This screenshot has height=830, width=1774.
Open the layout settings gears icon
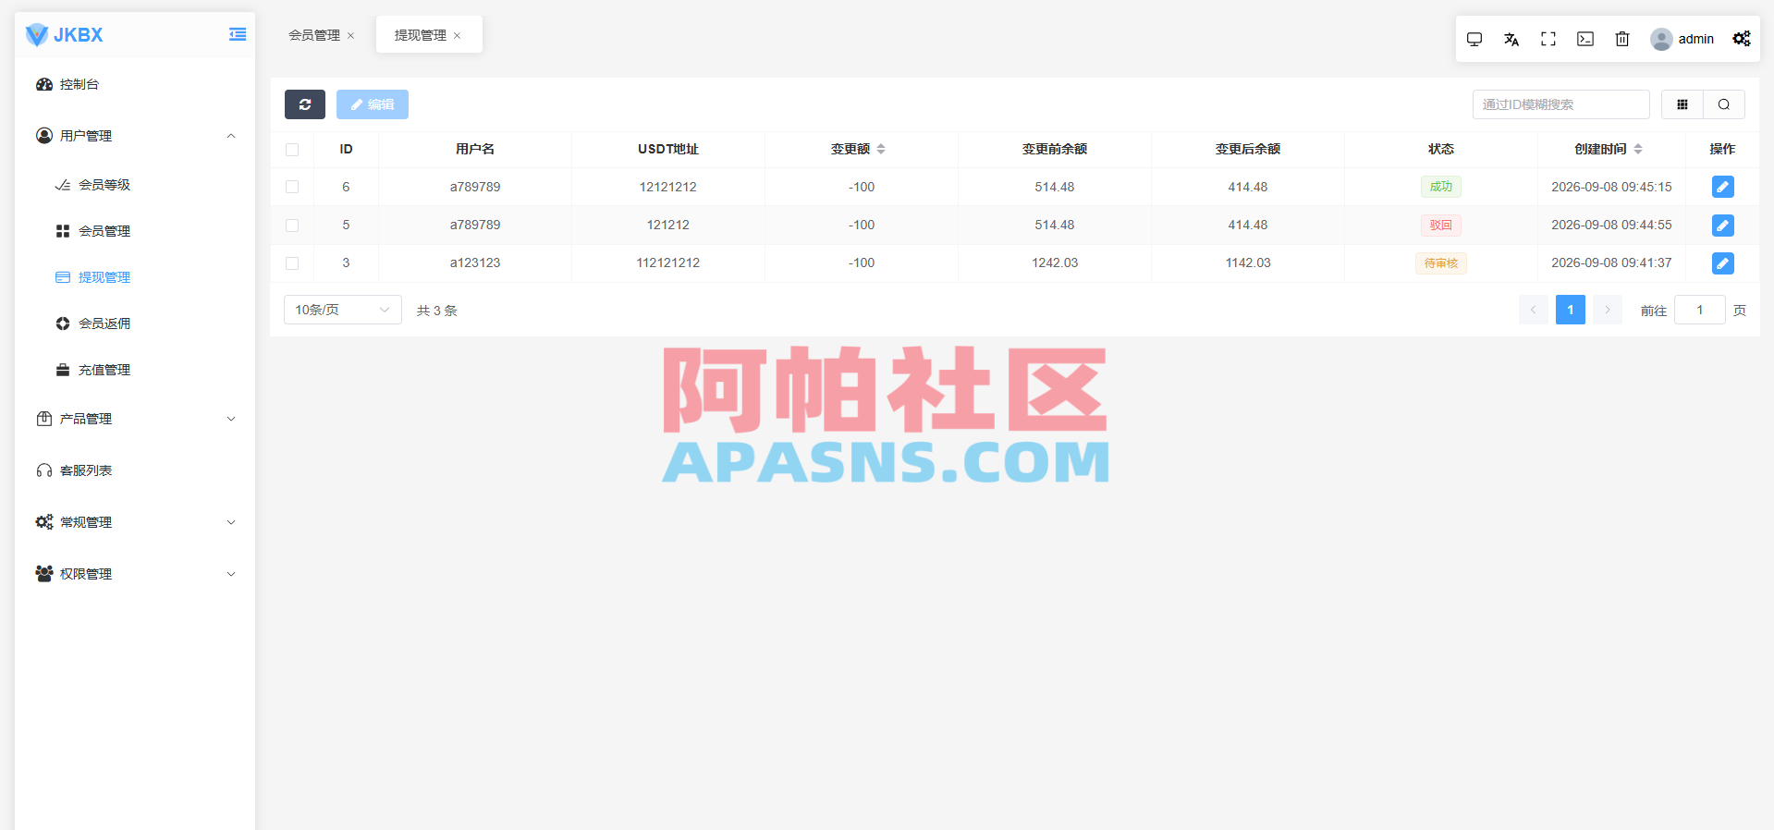[x=1742, y=39]
